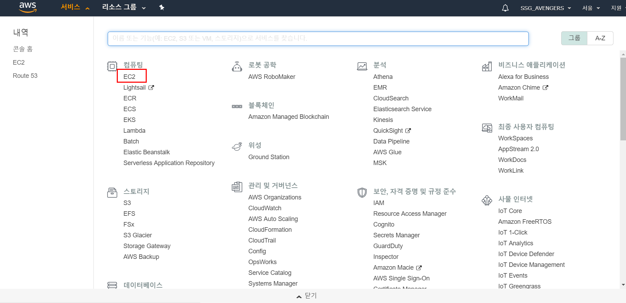The width and height of the screenshot is (626, 303).
Task: Open Systems Manager service
Action: 273,284
